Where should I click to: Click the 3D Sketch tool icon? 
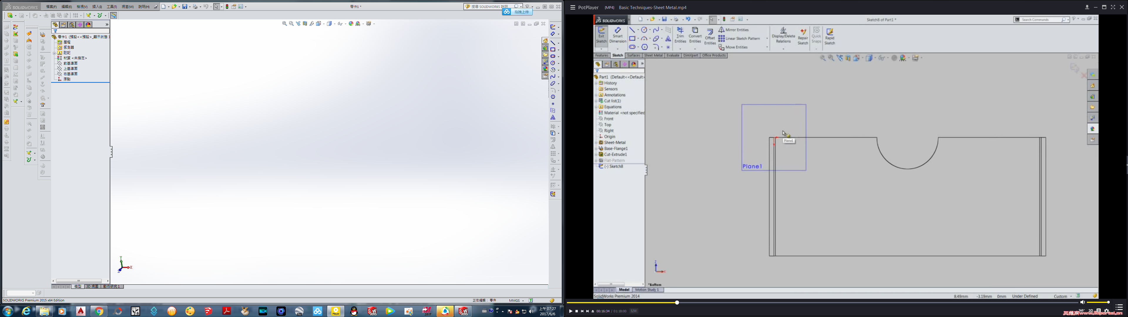tap(16, 27)
